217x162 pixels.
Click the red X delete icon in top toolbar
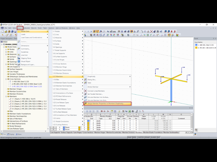(x=151, y=32)
